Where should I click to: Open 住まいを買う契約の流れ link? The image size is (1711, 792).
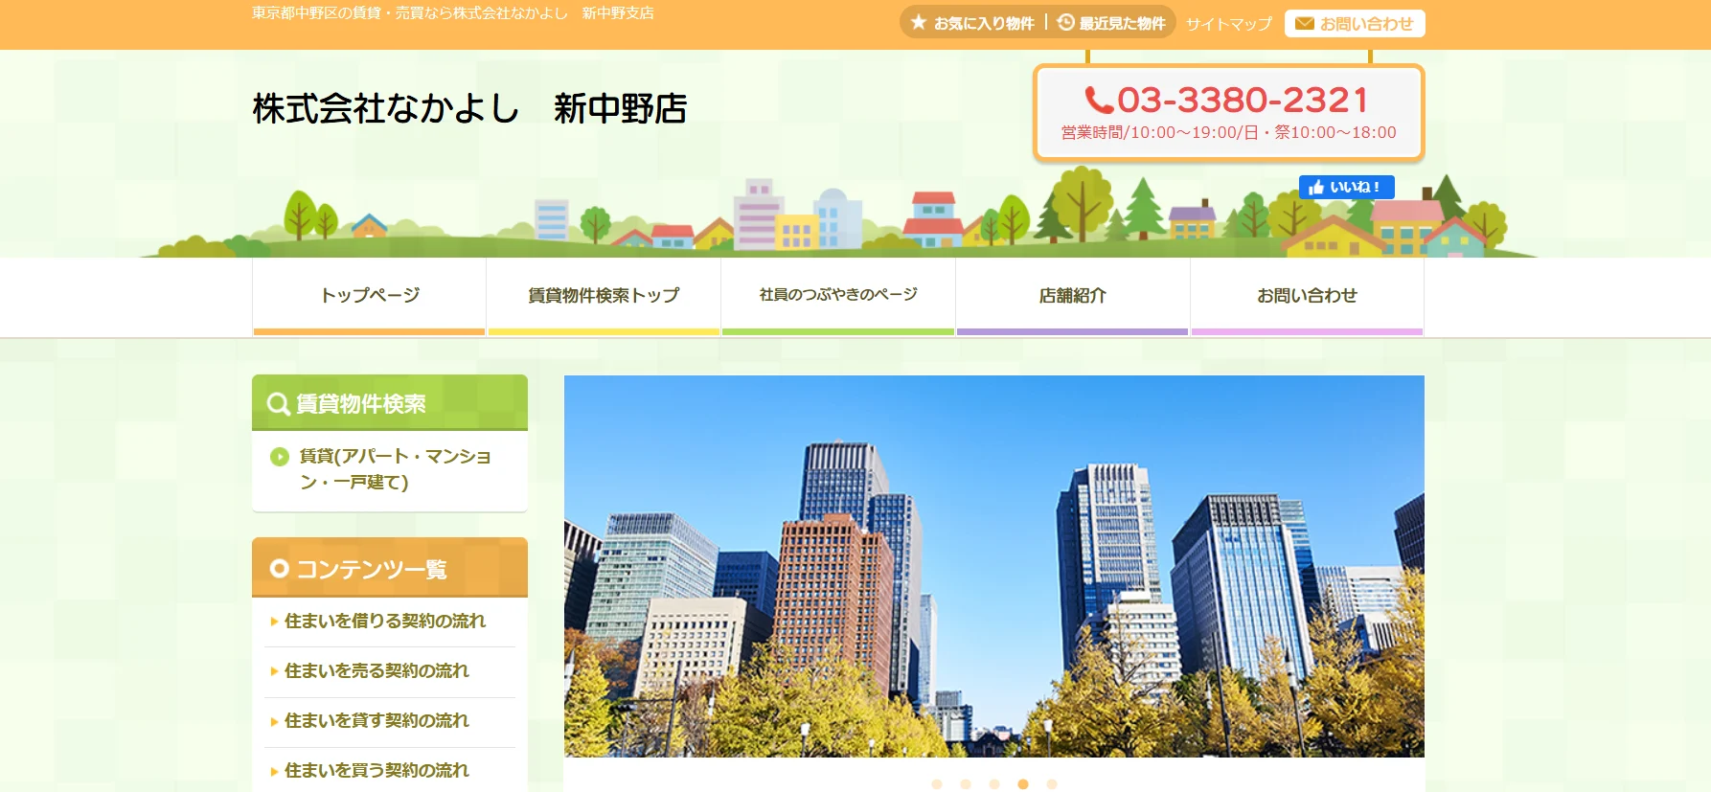tap(376, 770)
